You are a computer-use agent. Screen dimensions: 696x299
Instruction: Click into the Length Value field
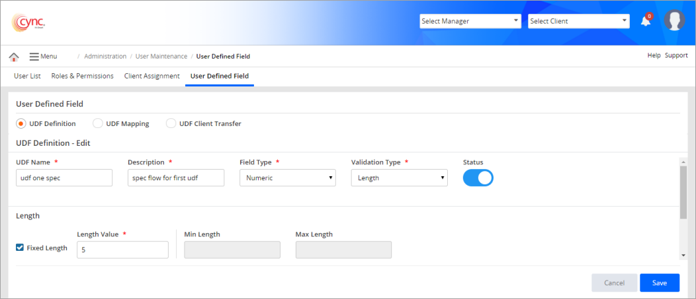(122, 250)
